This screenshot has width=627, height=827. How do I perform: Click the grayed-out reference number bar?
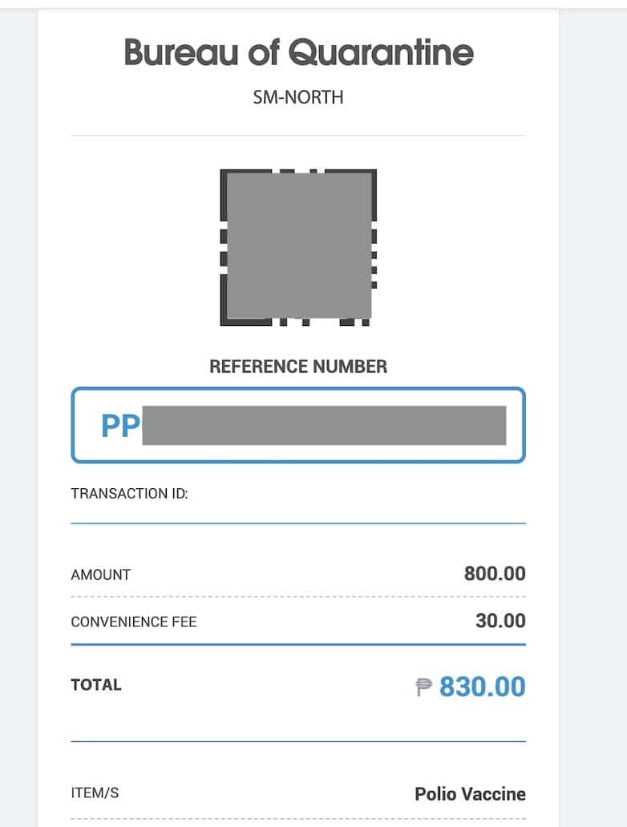[324, 426]
